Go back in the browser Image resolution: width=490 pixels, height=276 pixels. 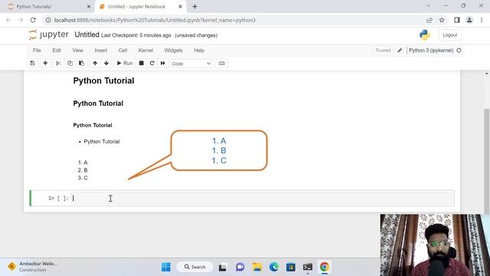click(x=8, y=20)
